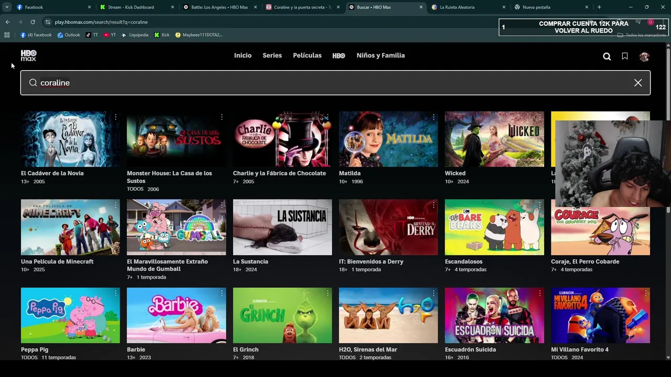Click the HBO brand logo in navigation
Image resolution: width=671 pixels, height=377 pixels.
(x=339, y=56)
